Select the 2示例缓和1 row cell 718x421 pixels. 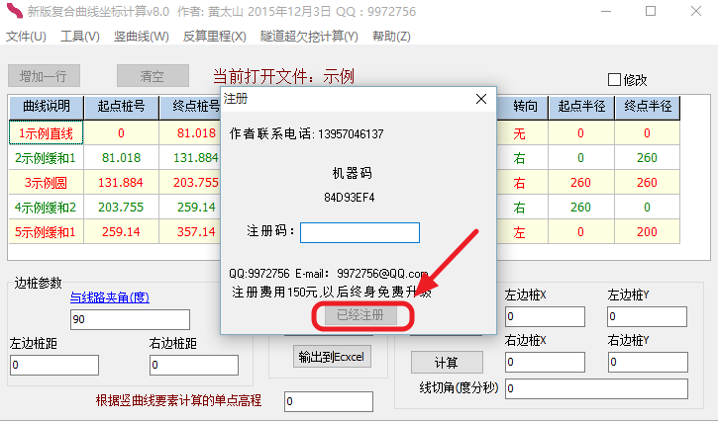point(47,158)
